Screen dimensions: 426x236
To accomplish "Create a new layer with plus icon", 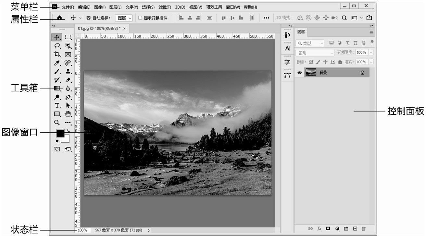I will coord(355,229).
